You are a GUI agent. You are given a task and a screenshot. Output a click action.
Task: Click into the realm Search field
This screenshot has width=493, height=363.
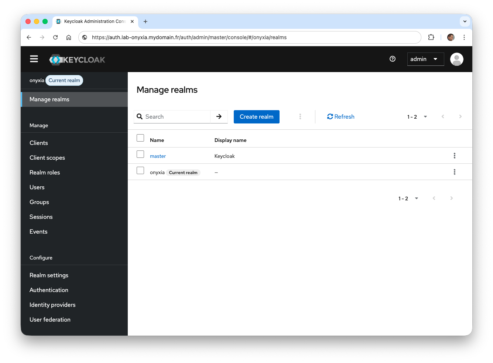pyautogui.click(x=176, y=117)
